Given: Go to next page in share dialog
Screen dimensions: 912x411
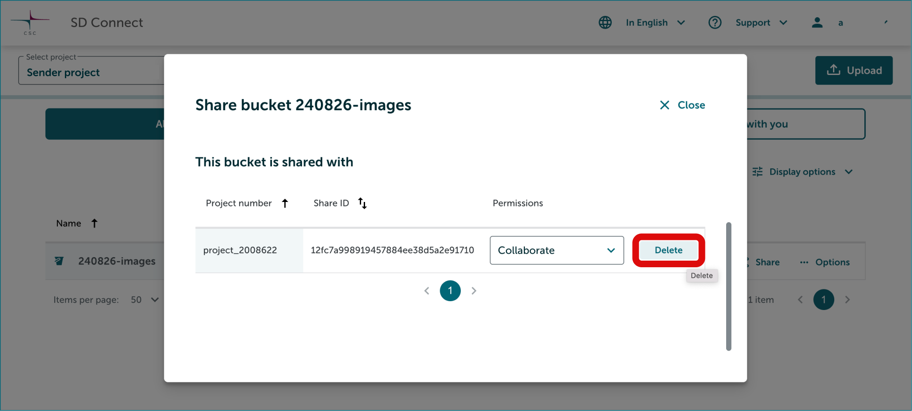Looking at the screenshot, I should click(474, 291).
